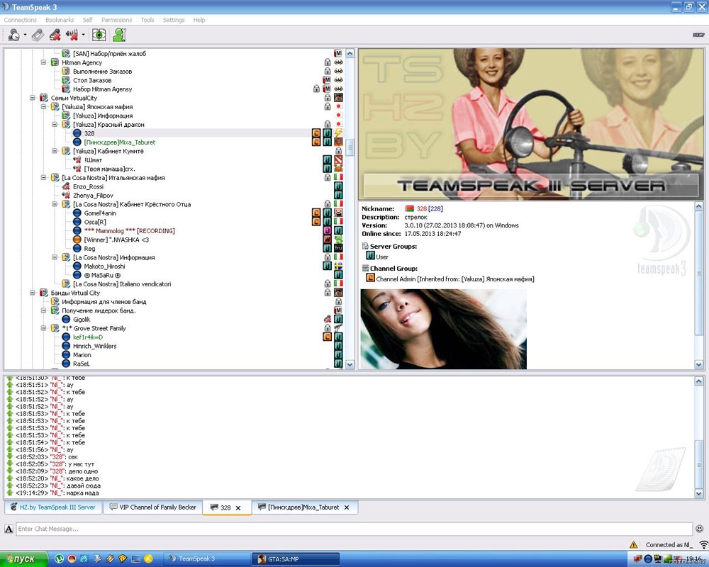The image size is (709, 567).
Task: Collapse *1* Grove Street Family channel
Action: point(44,328)
